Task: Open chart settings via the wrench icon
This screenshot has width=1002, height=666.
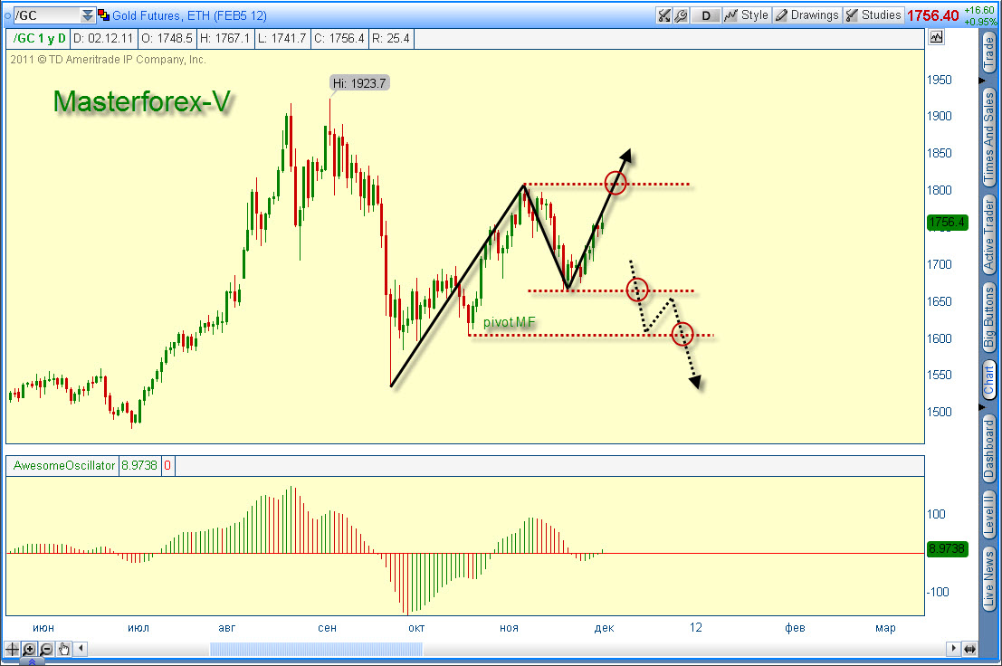Action: coord(681,15)
